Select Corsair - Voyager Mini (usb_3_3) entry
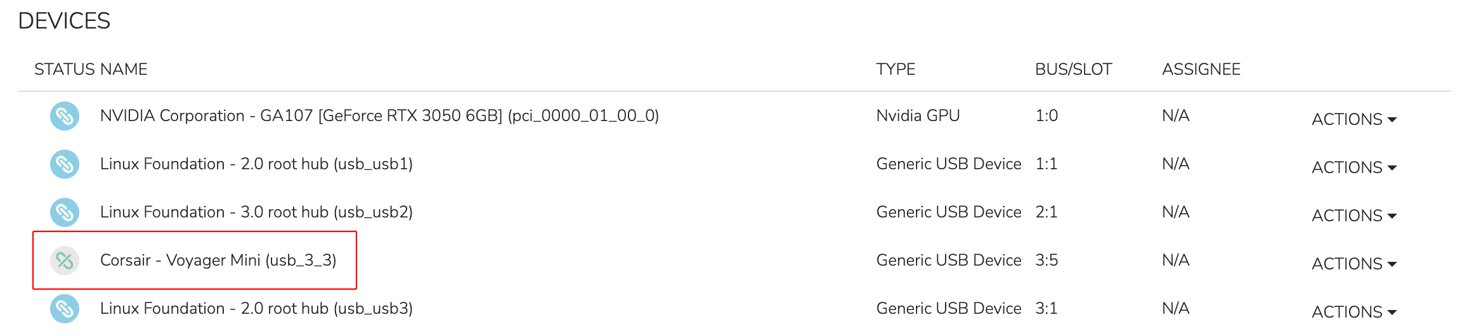The height and width of the screenshot is (336, 1460). tap(218, 261)
